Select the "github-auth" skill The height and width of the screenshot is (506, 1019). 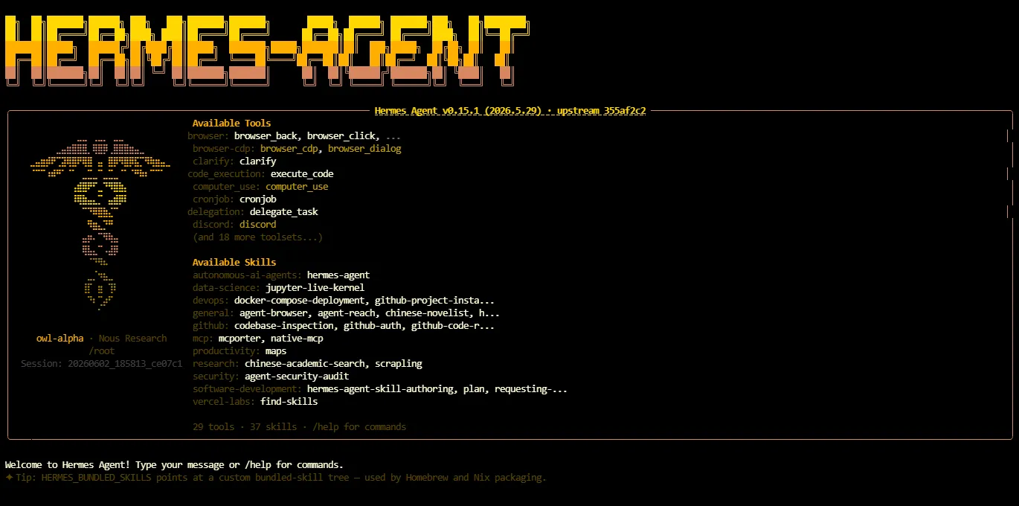point(372,326)
